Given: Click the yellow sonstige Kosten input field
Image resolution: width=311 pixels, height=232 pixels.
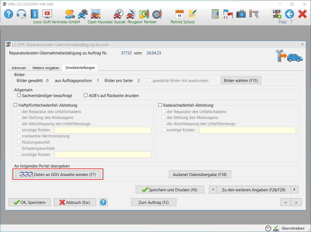Looking at the screenshot, I should (x=103, y=130).
